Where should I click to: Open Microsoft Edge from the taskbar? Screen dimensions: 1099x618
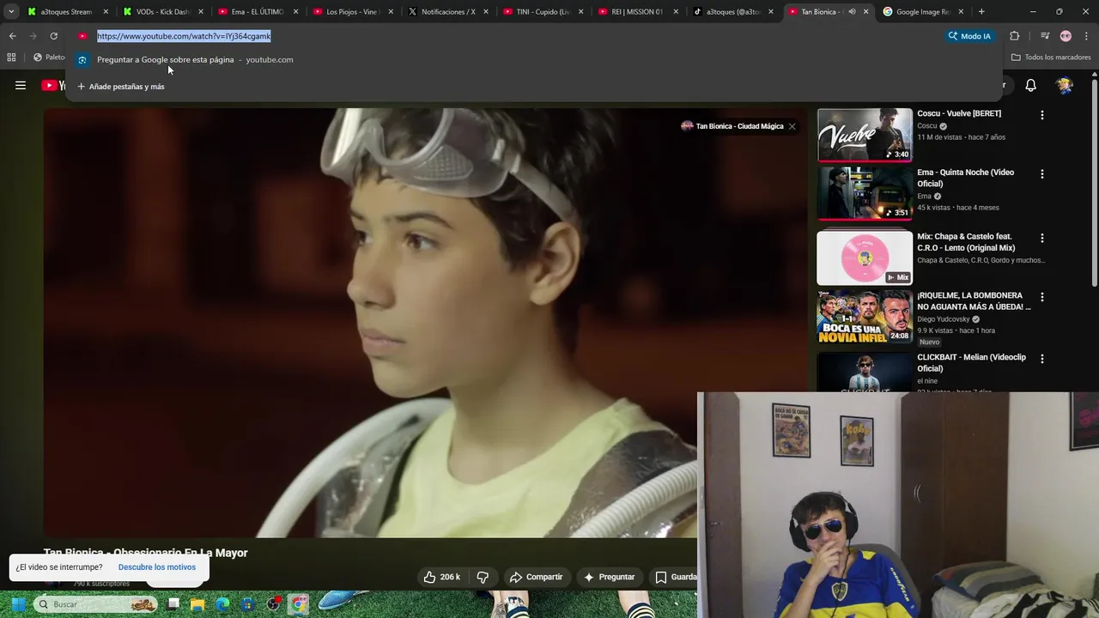click(x=223, y=604)
